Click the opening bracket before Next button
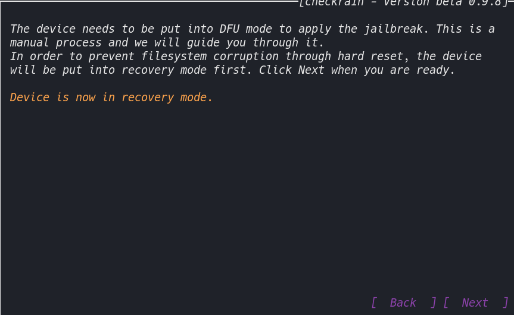The width and height of the screenshot is (514, 315). tap(446, 302)
